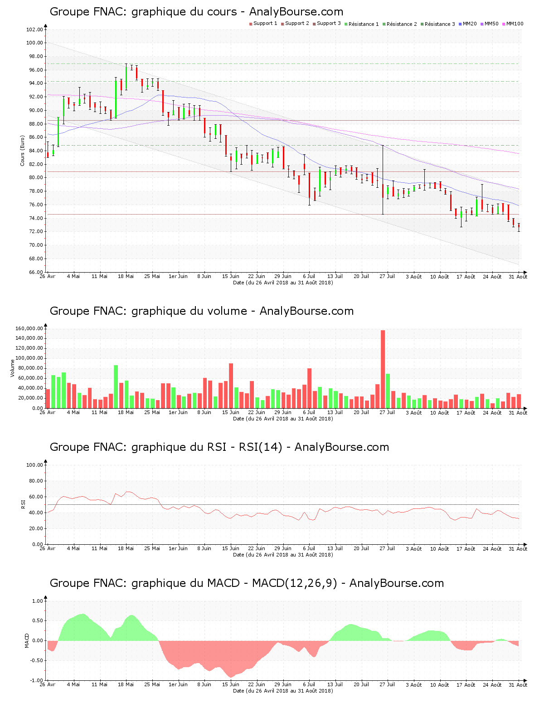
Task: Click the date range caption under the volume chart
Action: [x=283, y=419]
